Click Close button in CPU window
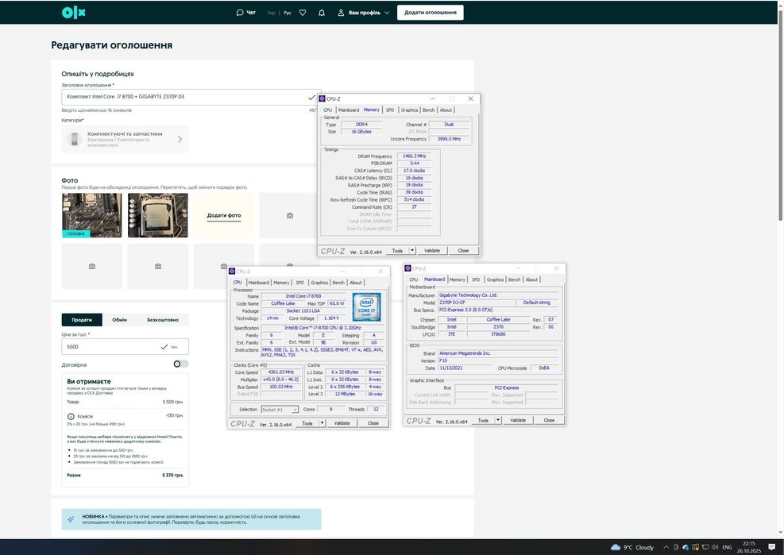784x555 pixels. (x=373, y=423)
